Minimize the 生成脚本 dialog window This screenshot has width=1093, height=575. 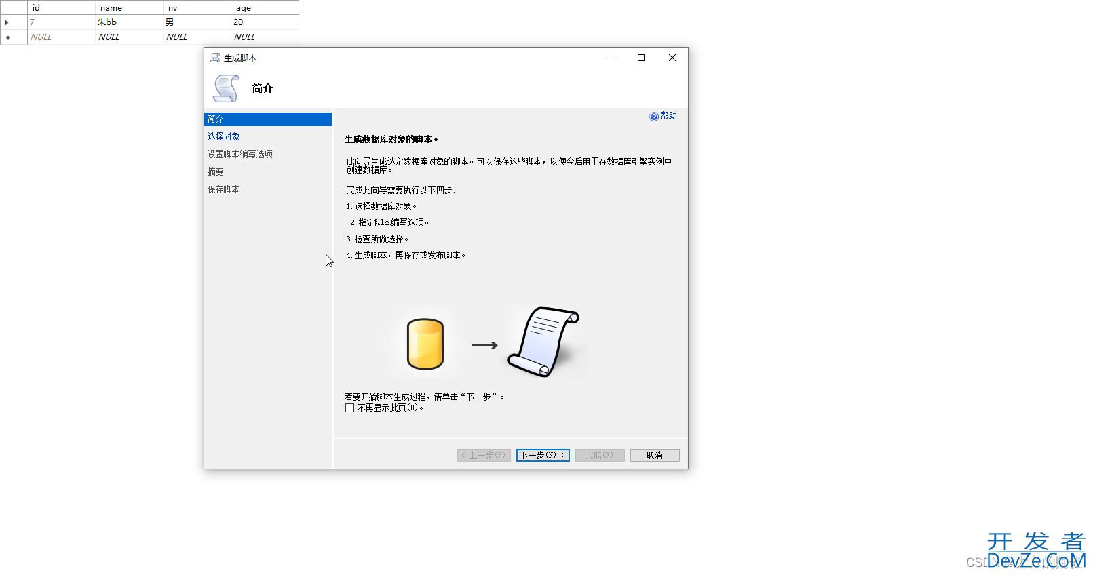(611, 58)
